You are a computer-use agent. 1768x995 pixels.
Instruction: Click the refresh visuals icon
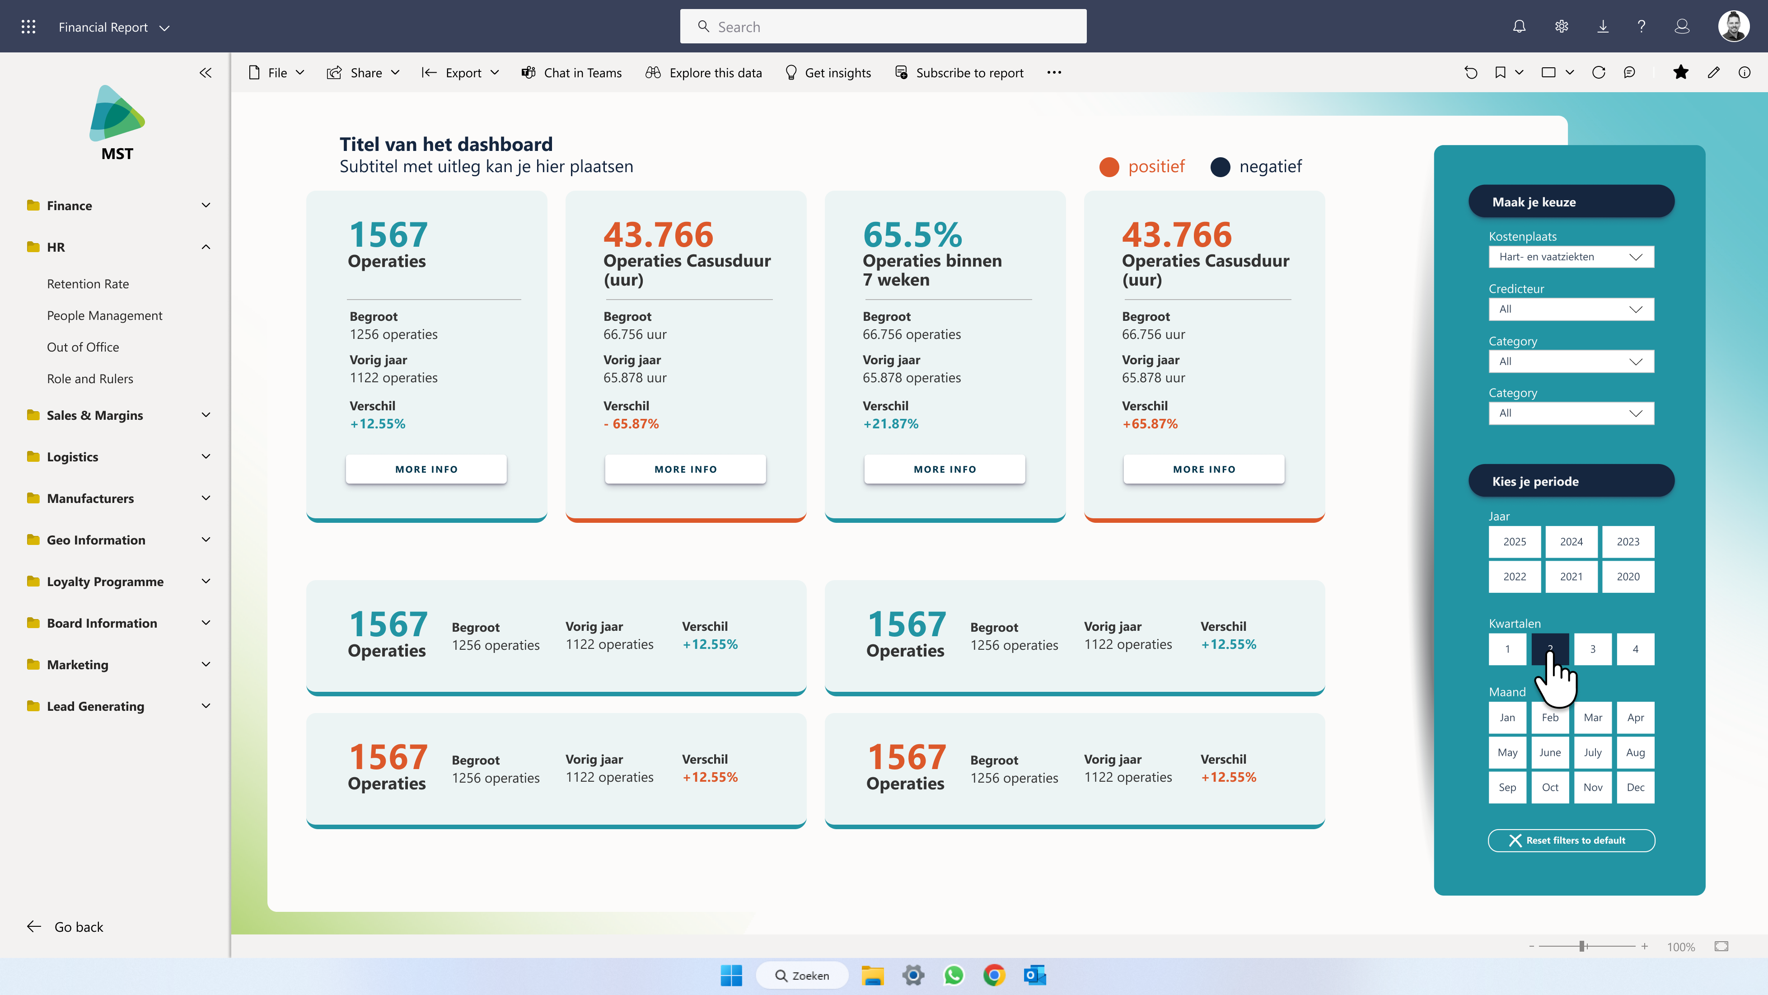[x=1599, y=72]
